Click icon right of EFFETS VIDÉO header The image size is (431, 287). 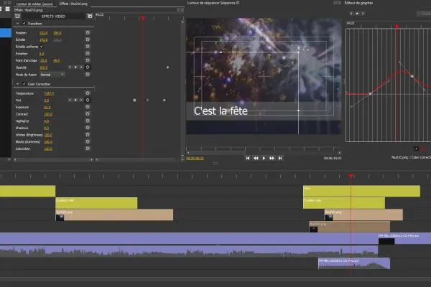[90, 17]
